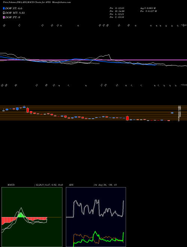Click the MACD panel heading label
This screenshot has width=187, height=247.
[11, 185]
